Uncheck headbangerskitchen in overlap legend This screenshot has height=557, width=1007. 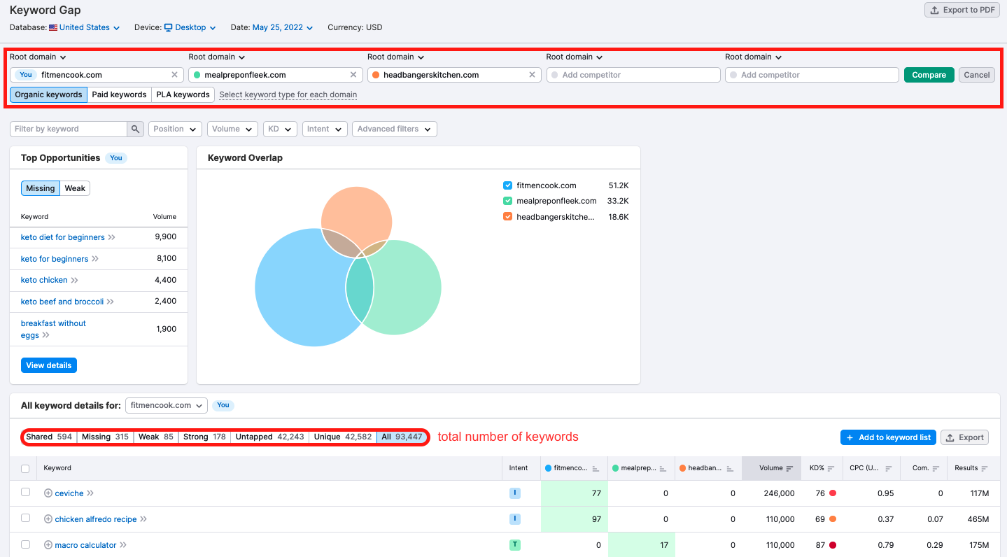tap(508, 217)
